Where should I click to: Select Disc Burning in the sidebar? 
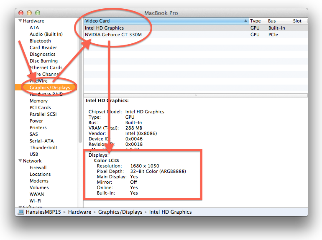pos(43,61)
